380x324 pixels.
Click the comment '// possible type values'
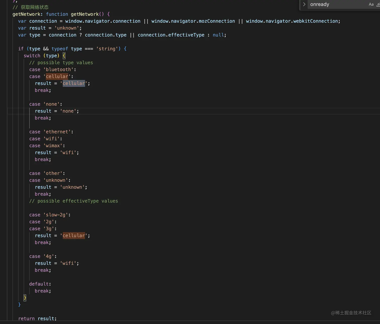[61, 62]
